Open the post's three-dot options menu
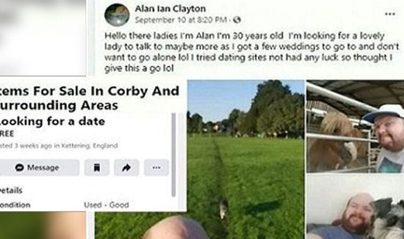This screenshot has width=404, height=239. [x=390, y=14]
